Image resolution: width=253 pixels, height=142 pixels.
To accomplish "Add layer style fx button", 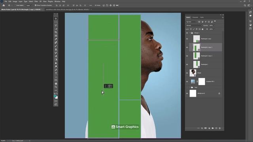I will pyautogui.click(x=202, y=128).
